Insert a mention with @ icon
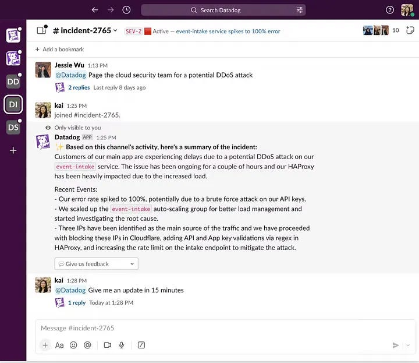This screenshot has width=419, height=363. pos(87,345)
